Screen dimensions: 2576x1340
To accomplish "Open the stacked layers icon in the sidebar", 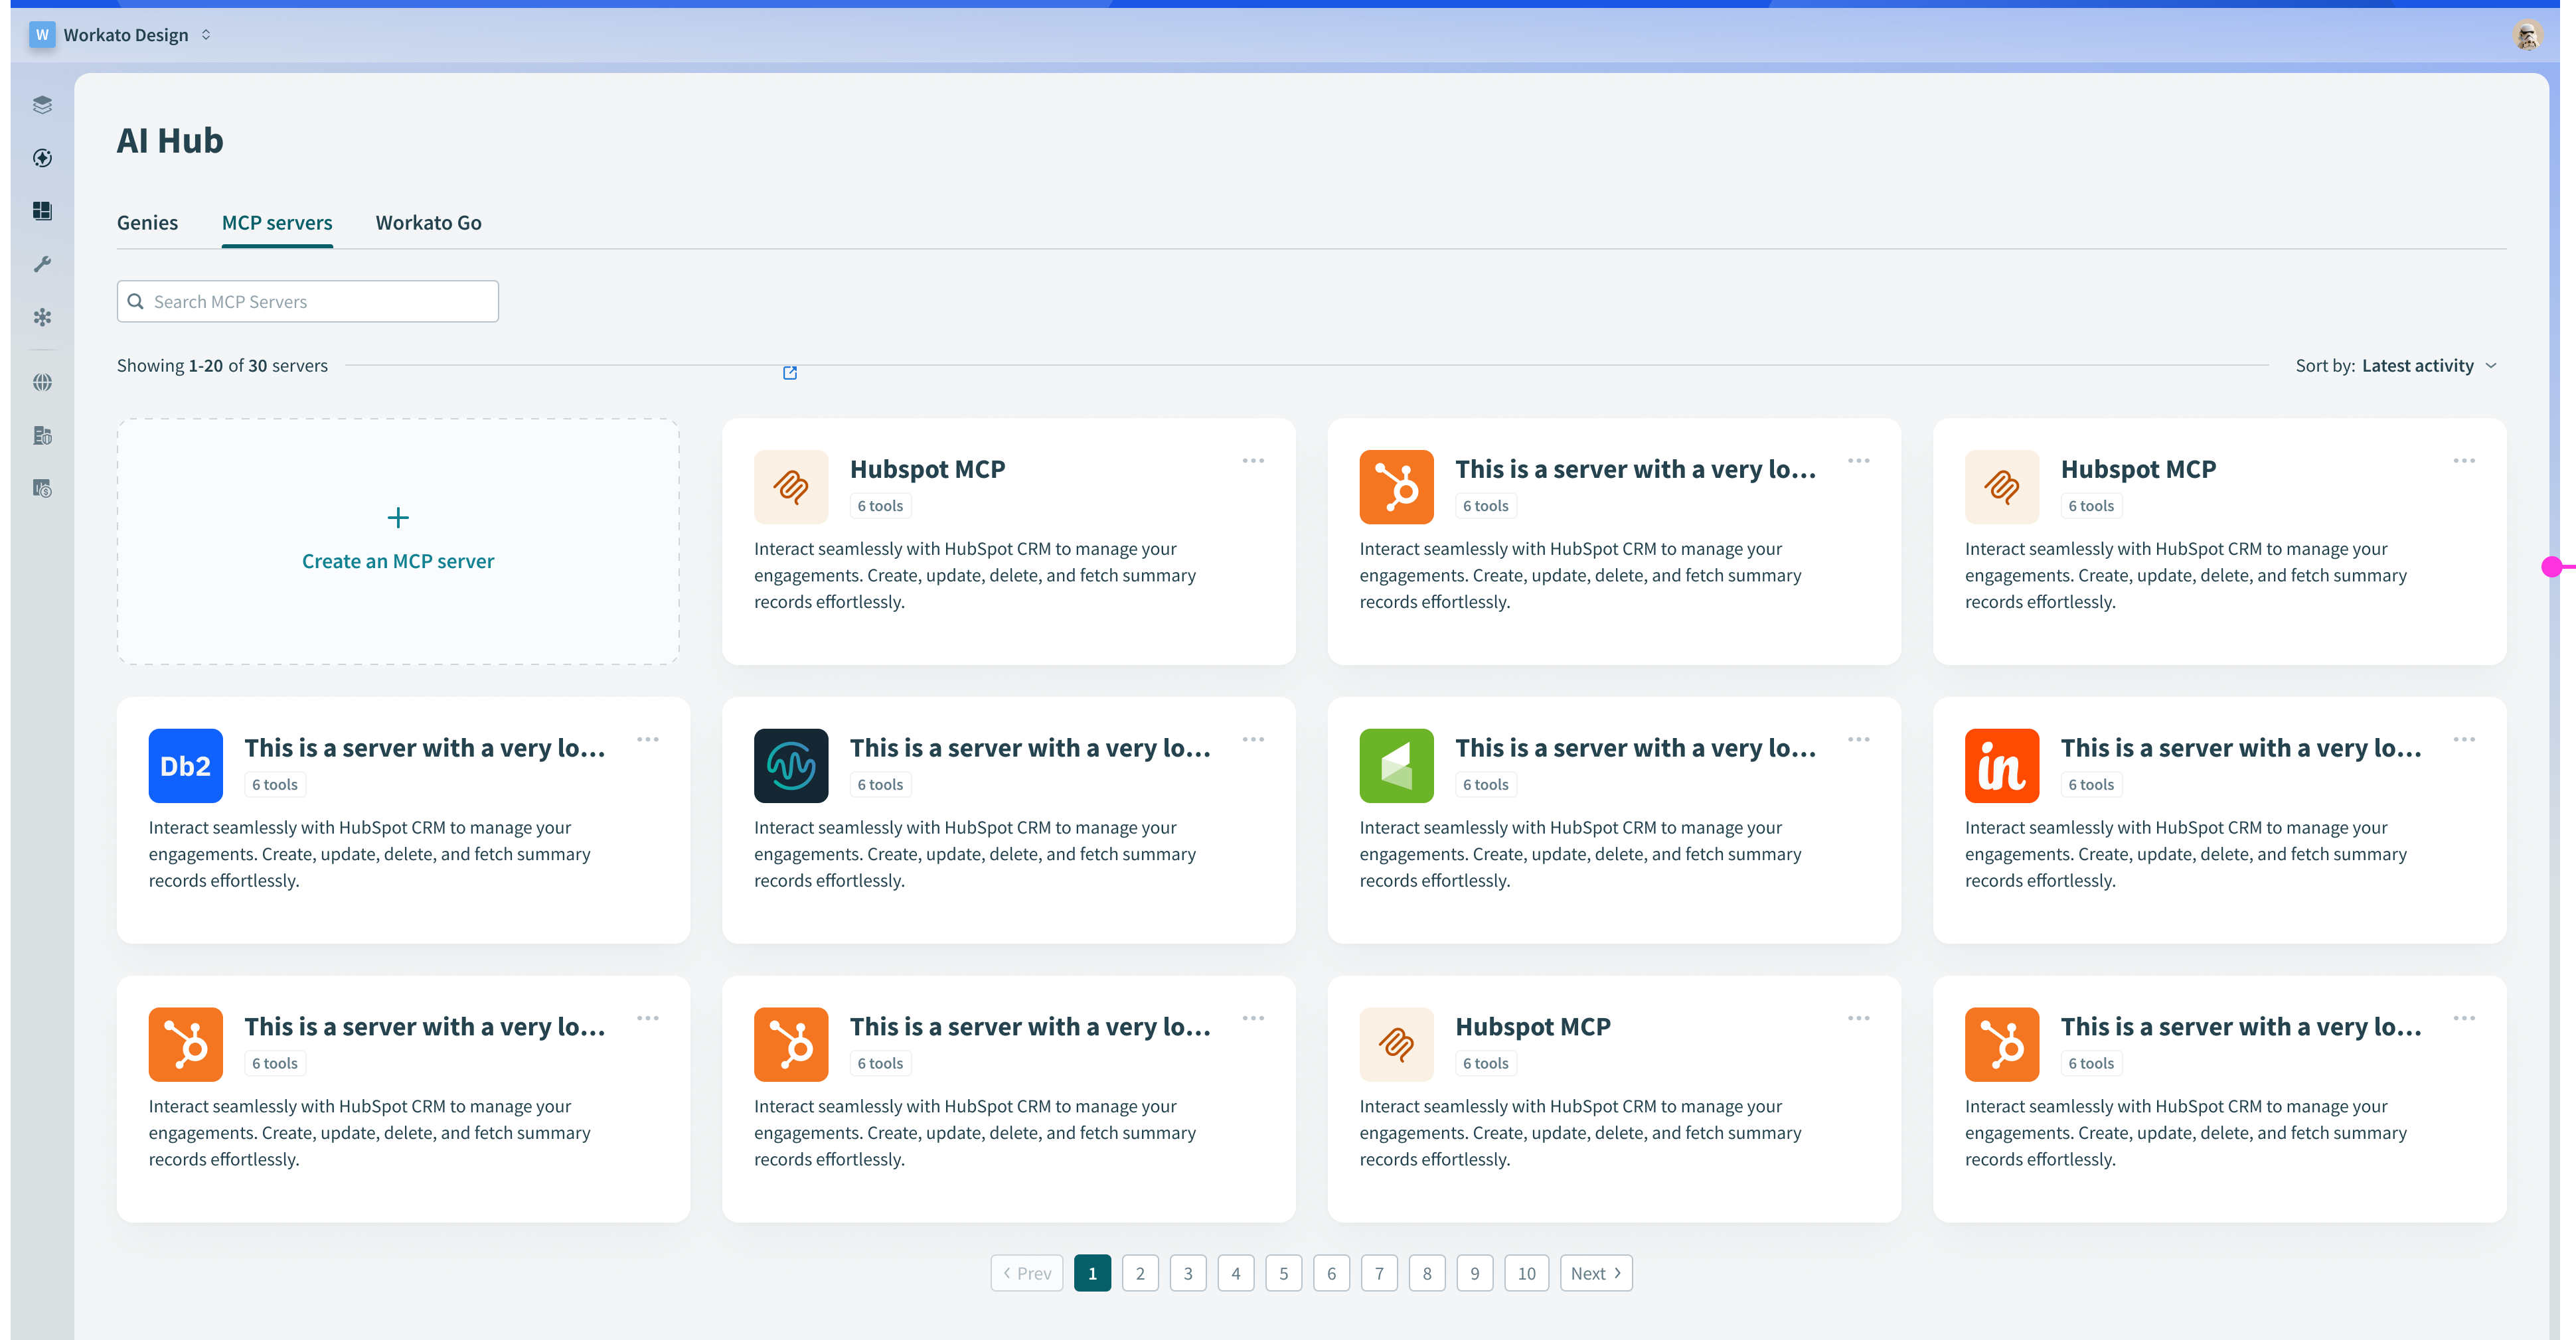I will tap(42, 105).
